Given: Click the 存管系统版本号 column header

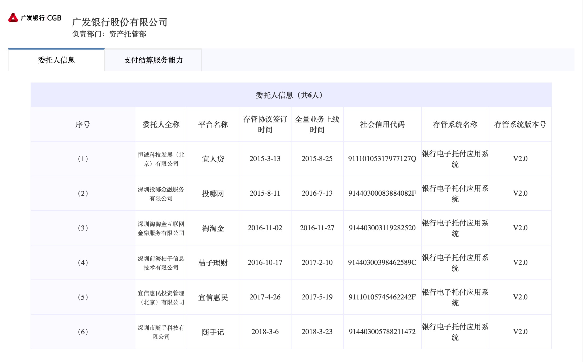Looking at the screenshot, I should pyautogui.click(x=520, y=124).
